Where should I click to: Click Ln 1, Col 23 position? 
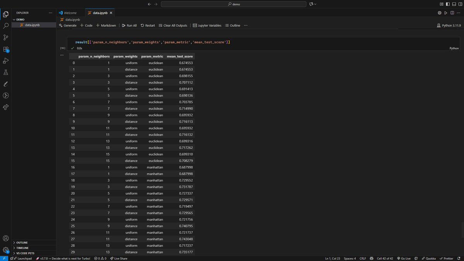point(333,258)
